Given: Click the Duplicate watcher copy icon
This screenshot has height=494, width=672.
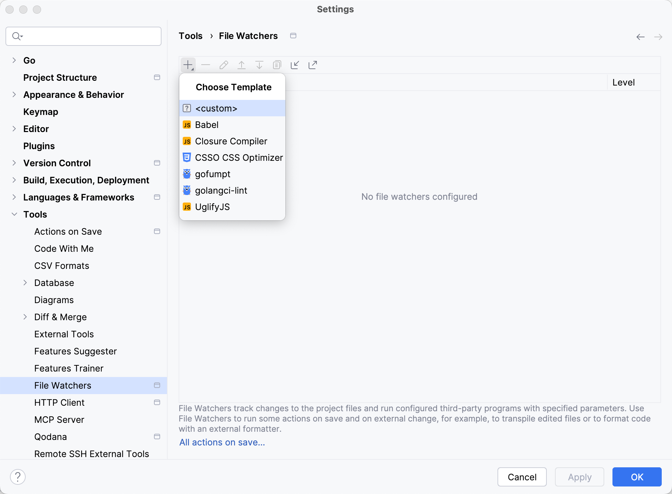Looking at the screenshot, I should coord(277,65).
